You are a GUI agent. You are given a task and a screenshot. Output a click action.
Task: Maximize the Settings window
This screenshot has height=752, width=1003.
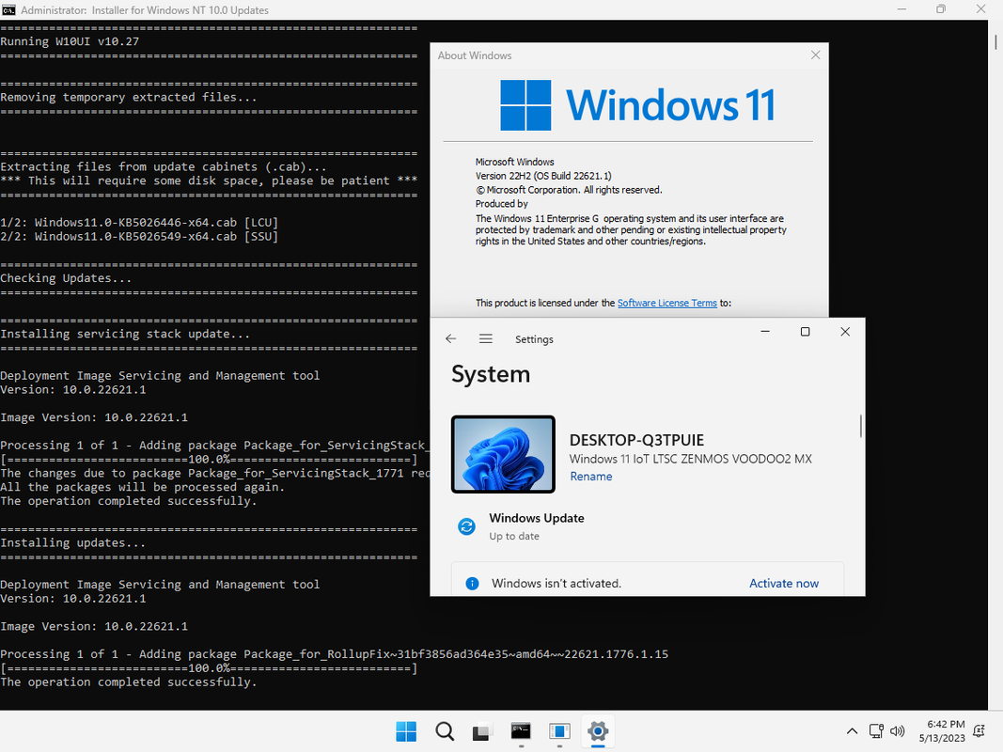[x=806, y=331]
